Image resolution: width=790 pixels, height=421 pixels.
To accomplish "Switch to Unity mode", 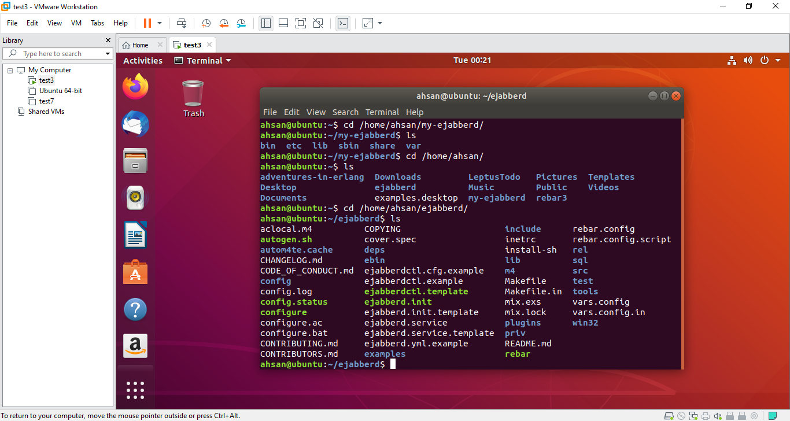I will [x=318, y=23].
